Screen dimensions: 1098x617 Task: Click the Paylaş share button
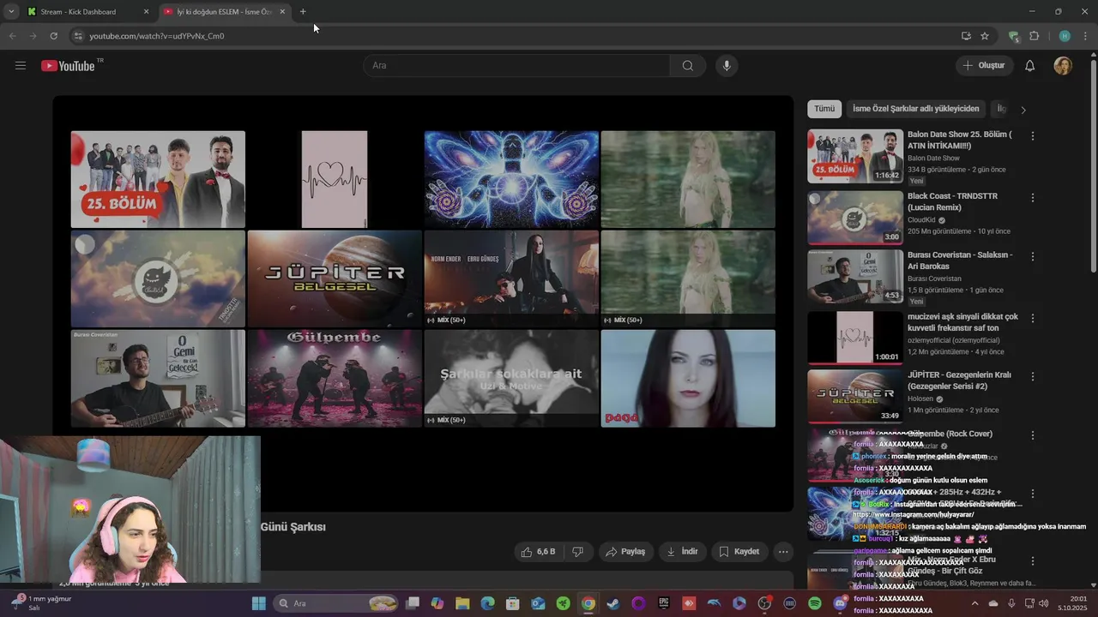[625, 552]
